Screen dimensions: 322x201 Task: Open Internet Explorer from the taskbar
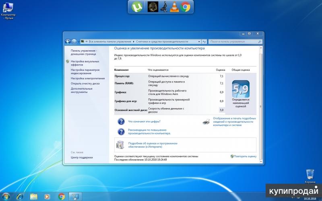[19, 197]
